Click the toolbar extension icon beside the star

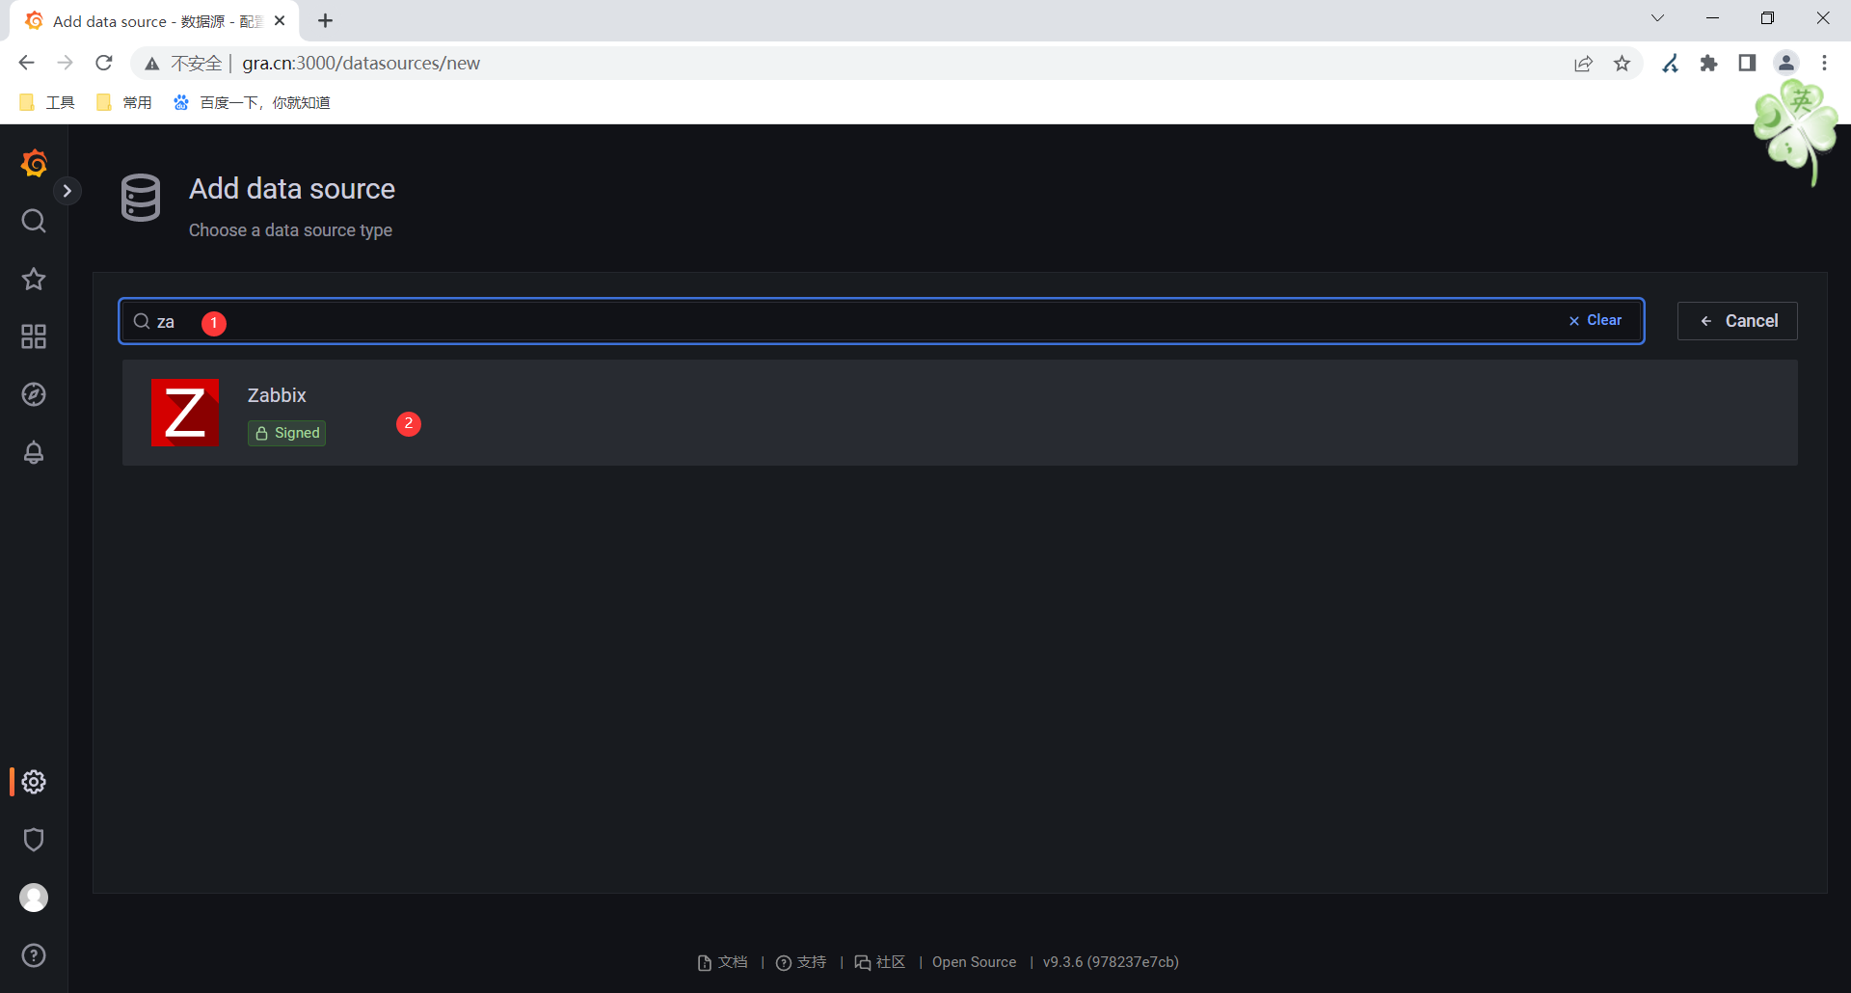pos(1671,63)
